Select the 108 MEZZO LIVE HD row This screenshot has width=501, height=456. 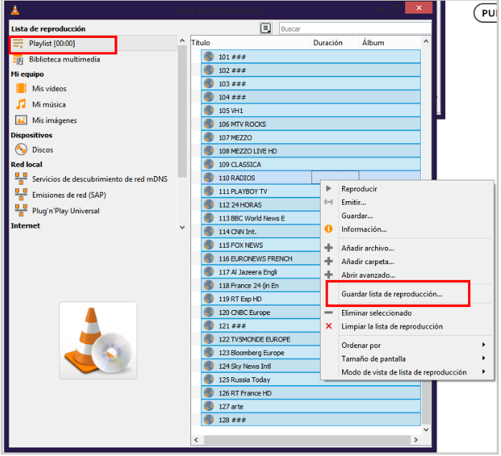[x=311, y=150]
